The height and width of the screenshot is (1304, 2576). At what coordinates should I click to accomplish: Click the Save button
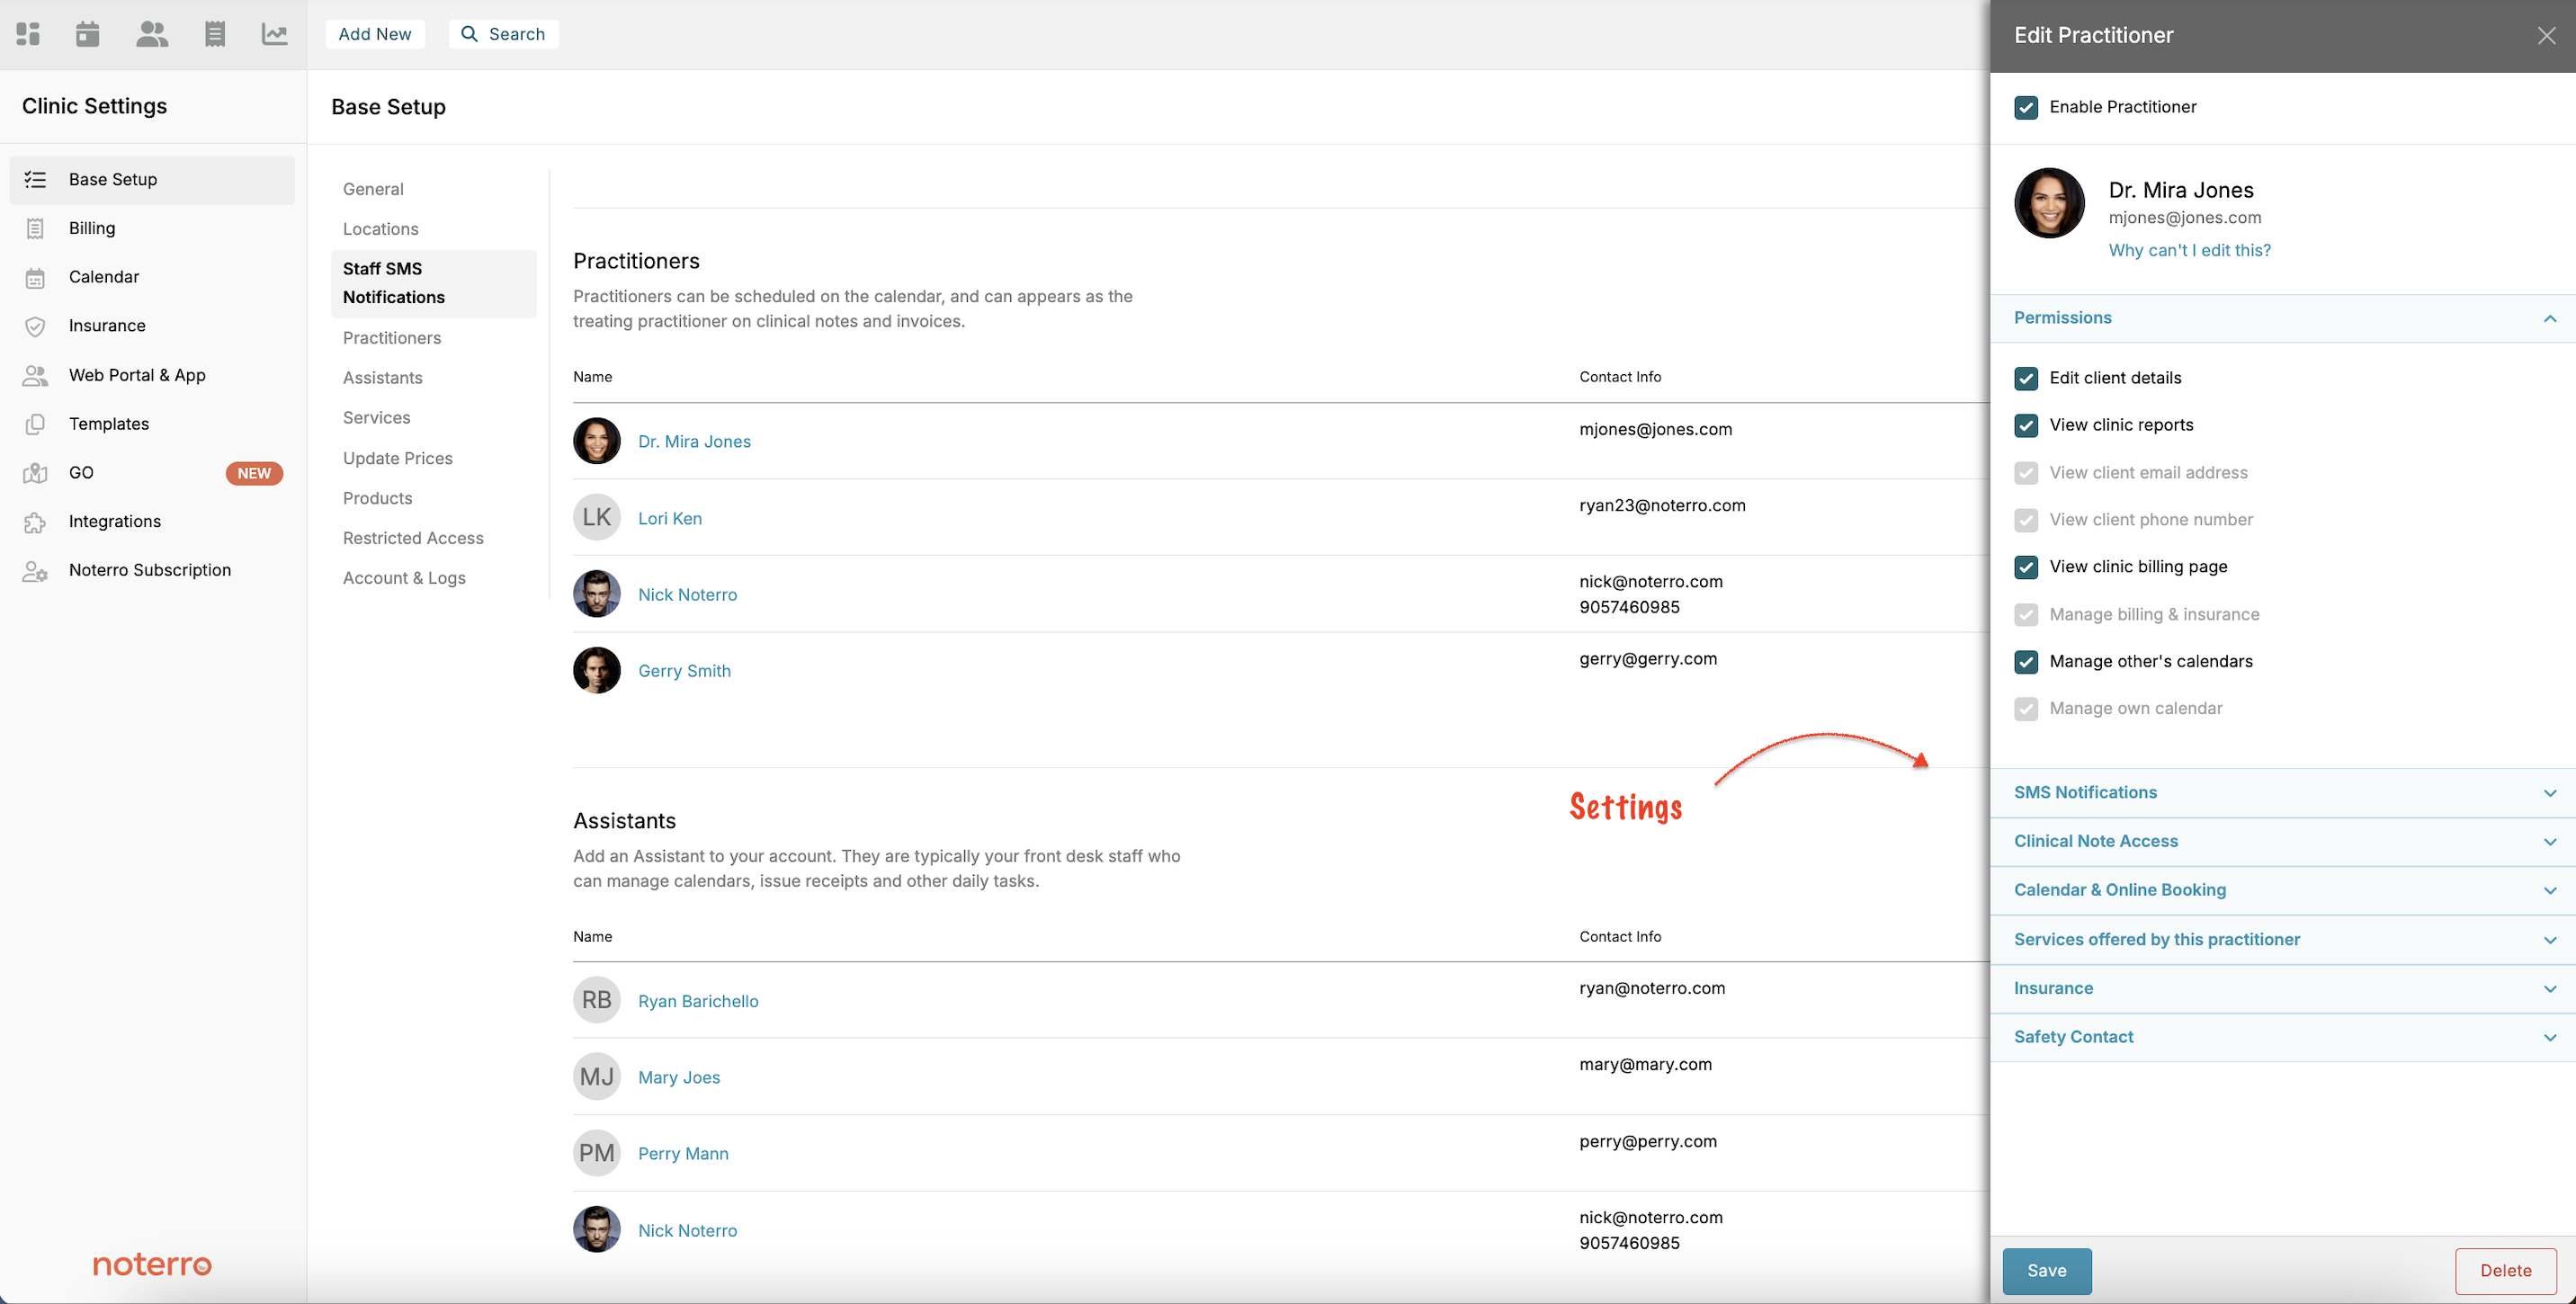(x=2046, y=1270)
